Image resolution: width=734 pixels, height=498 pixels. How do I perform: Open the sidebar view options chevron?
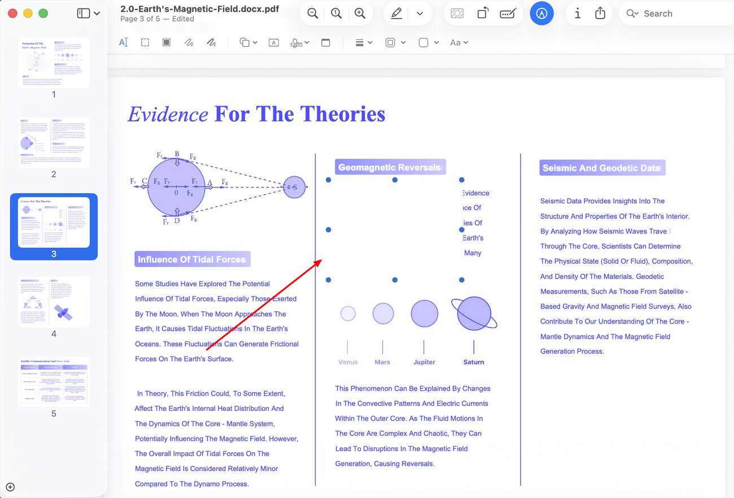[x=97, y=14]
